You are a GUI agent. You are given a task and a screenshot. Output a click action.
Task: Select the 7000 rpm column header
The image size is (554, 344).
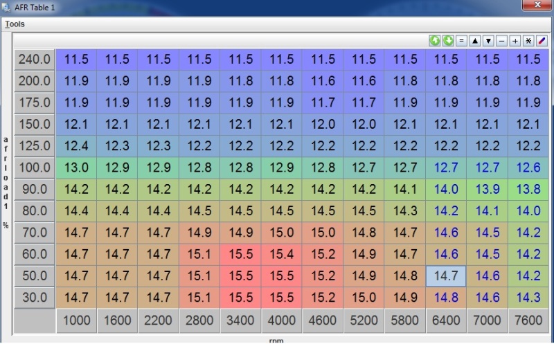click(x=488, y=320)
